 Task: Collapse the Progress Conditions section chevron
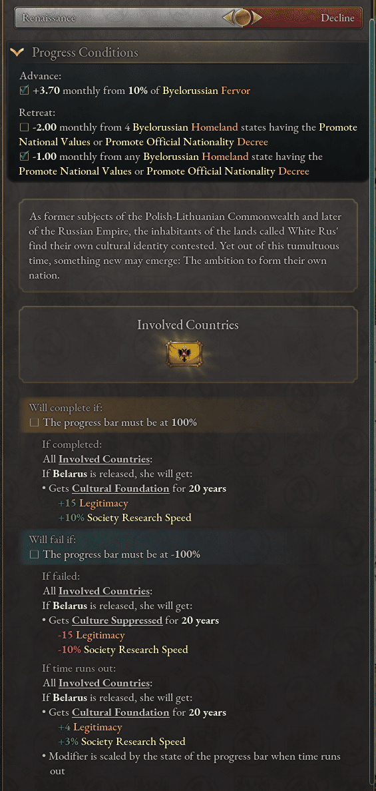click(17, 53)
